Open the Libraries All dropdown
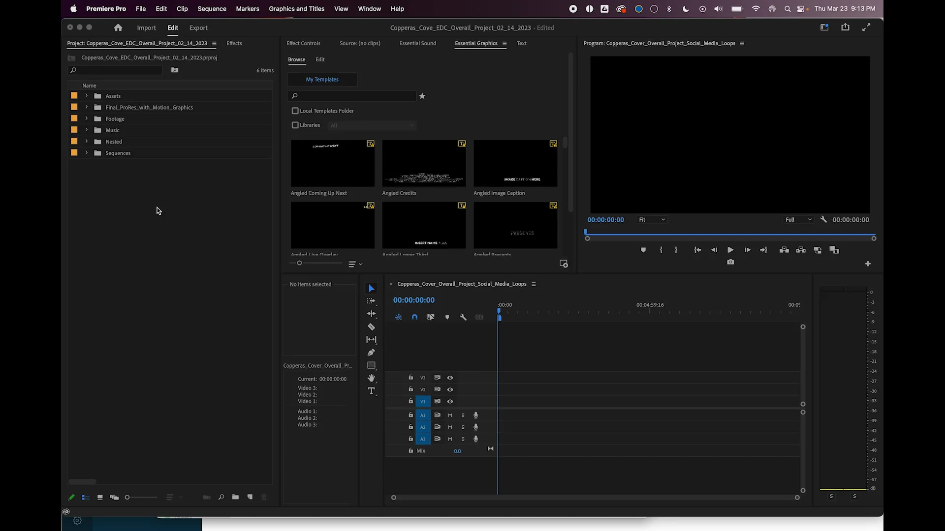 [x=372, y=125]
